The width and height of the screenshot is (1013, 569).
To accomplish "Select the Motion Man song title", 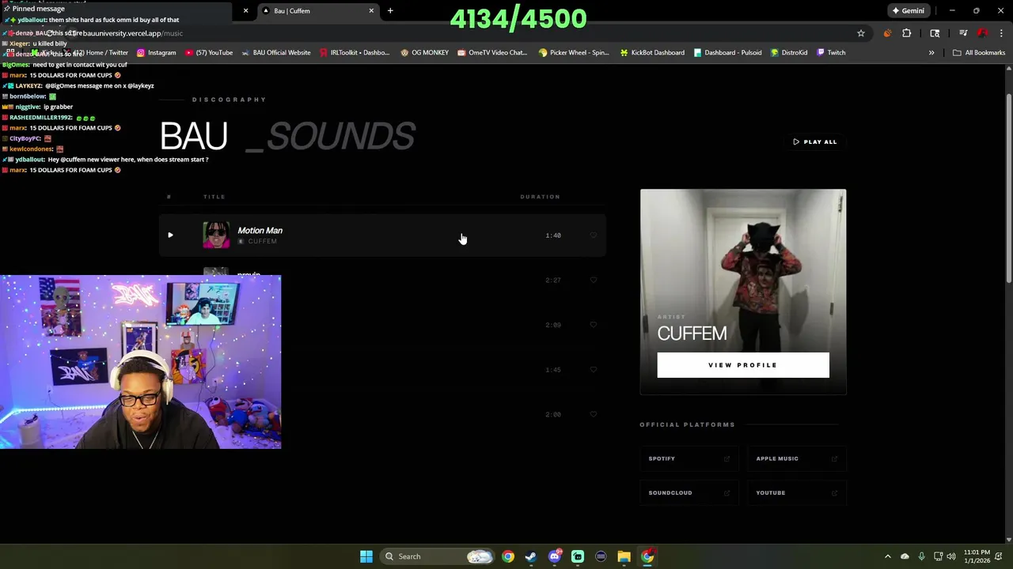I will click(260, 230).
